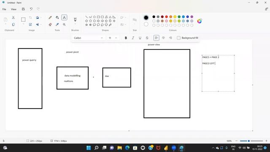270x152 pixels.
Task: Select the Eraser tool
Action: point(50,24)
